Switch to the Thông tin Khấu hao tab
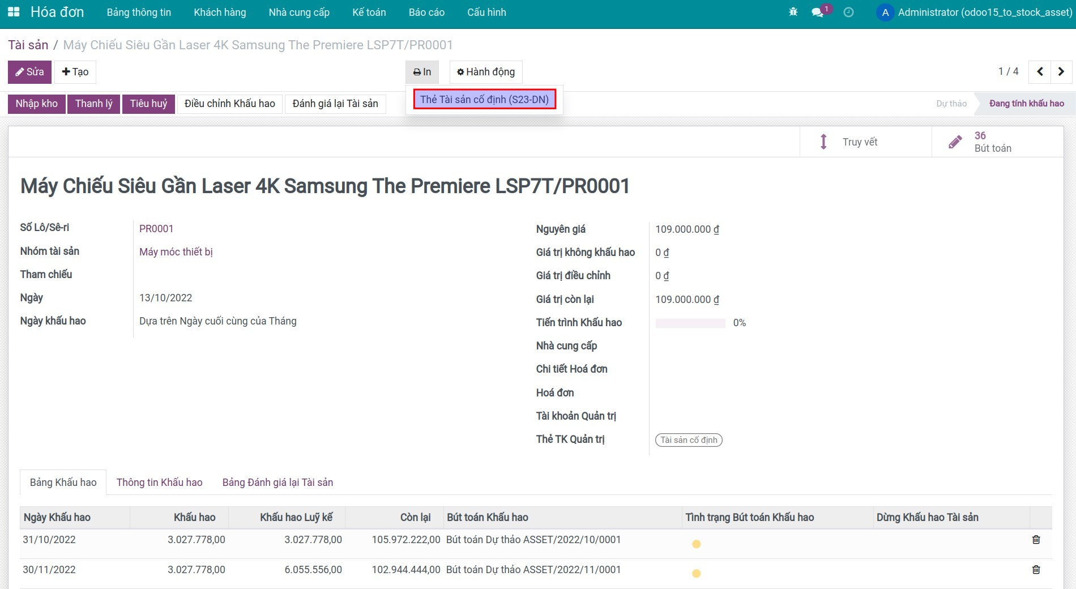Viewport: 1076px width, 589px height. [159, 483]
